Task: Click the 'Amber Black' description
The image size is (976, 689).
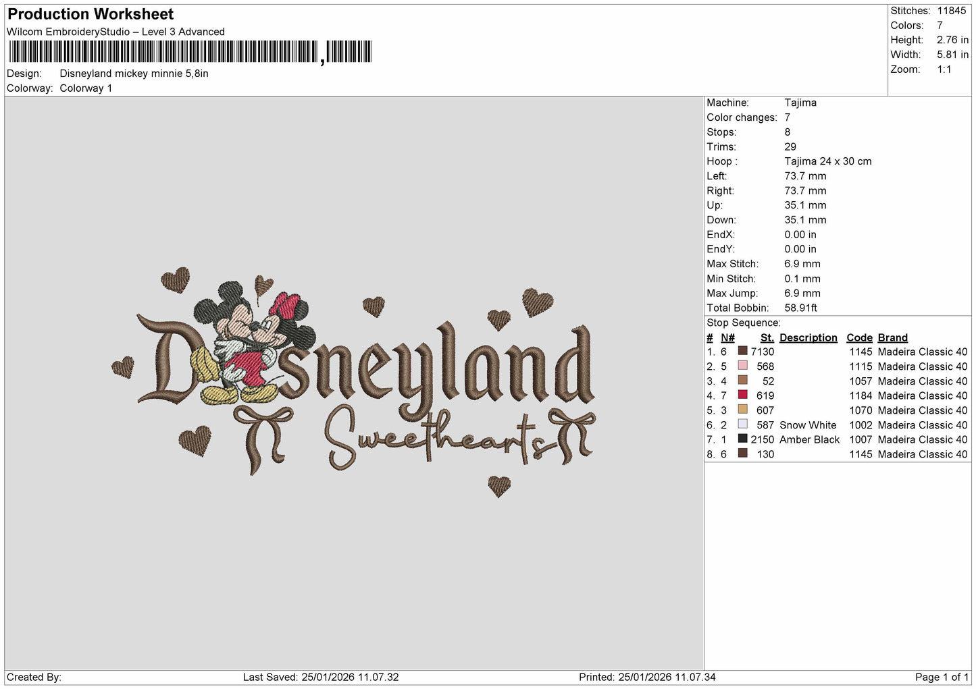Action: pos(809,439)
